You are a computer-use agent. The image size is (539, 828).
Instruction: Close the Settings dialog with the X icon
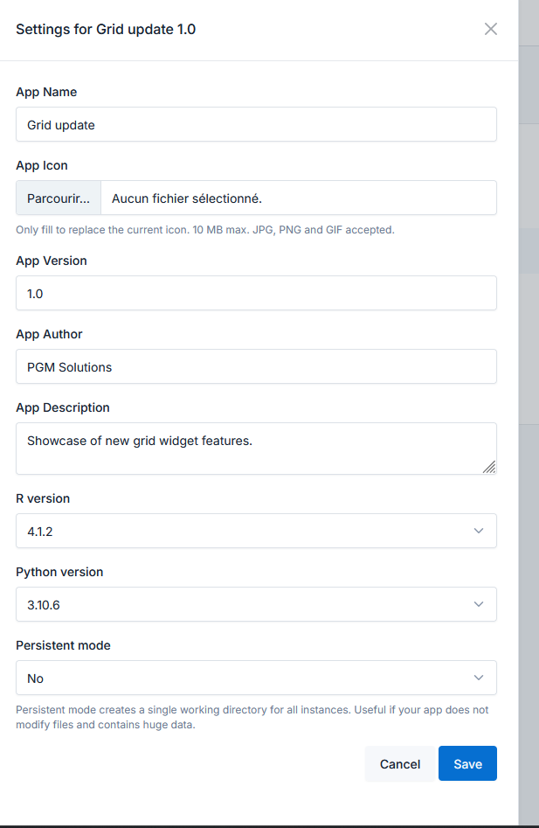(x=491, y=29)
